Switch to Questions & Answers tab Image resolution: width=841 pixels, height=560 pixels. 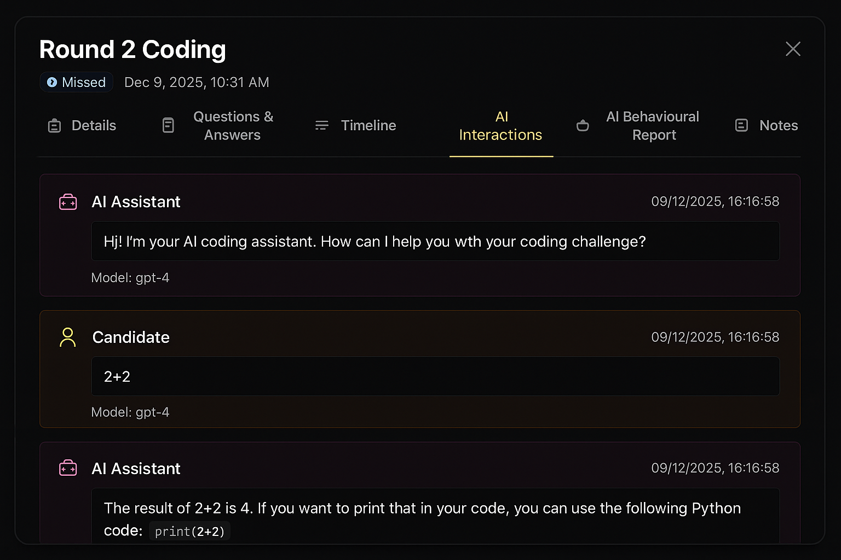point(233,126)
